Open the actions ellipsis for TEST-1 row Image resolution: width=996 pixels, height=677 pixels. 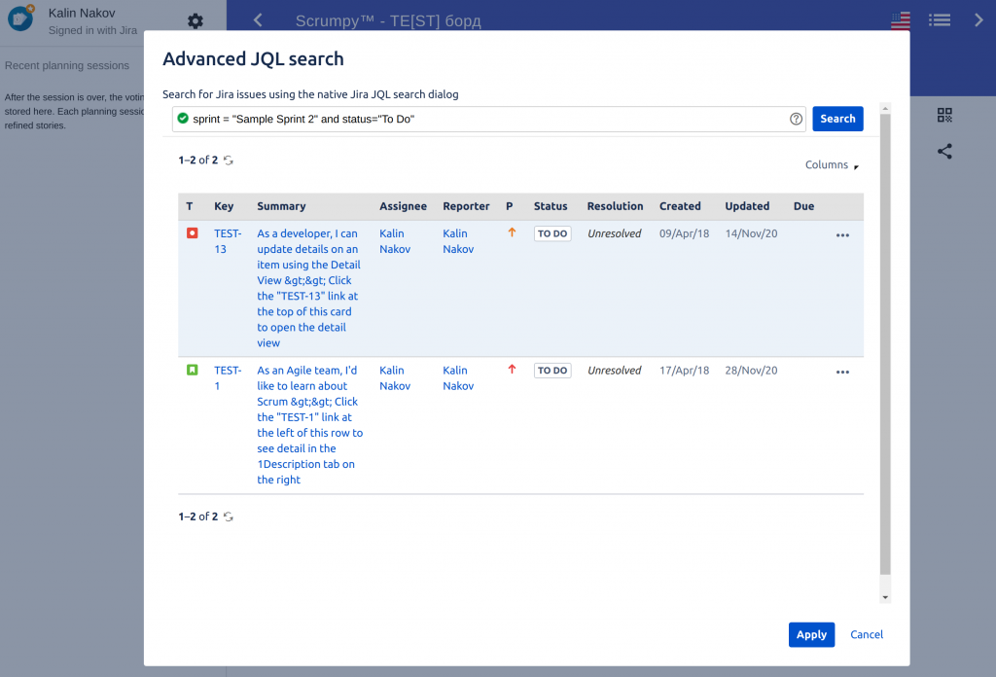842,373
